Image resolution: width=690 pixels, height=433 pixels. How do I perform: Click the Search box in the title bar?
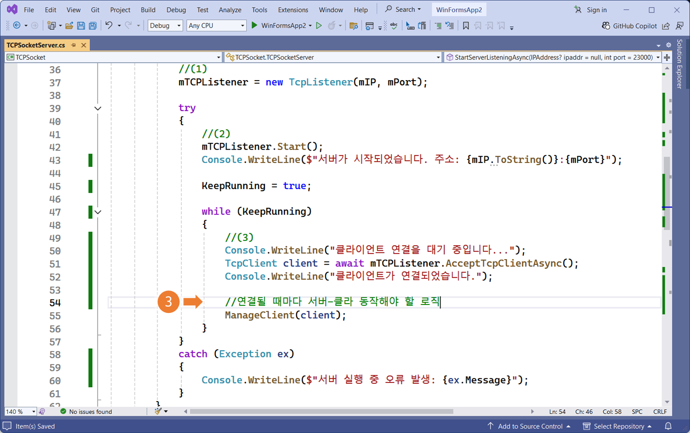pyautogui.click(x=403, y=9)
